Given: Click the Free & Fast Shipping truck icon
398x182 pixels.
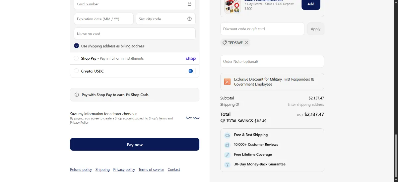Looking at the screenshot, I should (x=227, y=135).
